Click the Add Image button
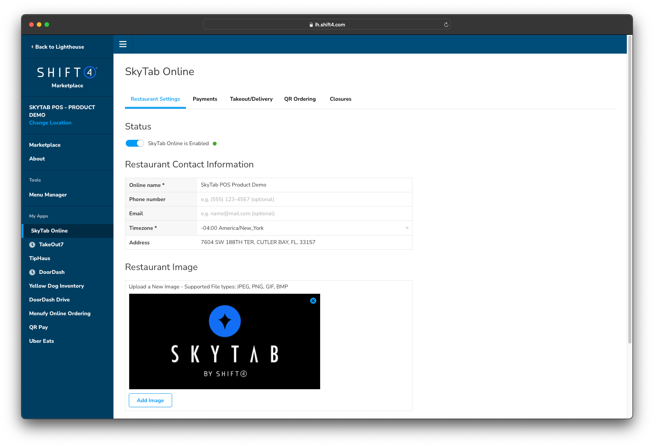 pos(150,400)
